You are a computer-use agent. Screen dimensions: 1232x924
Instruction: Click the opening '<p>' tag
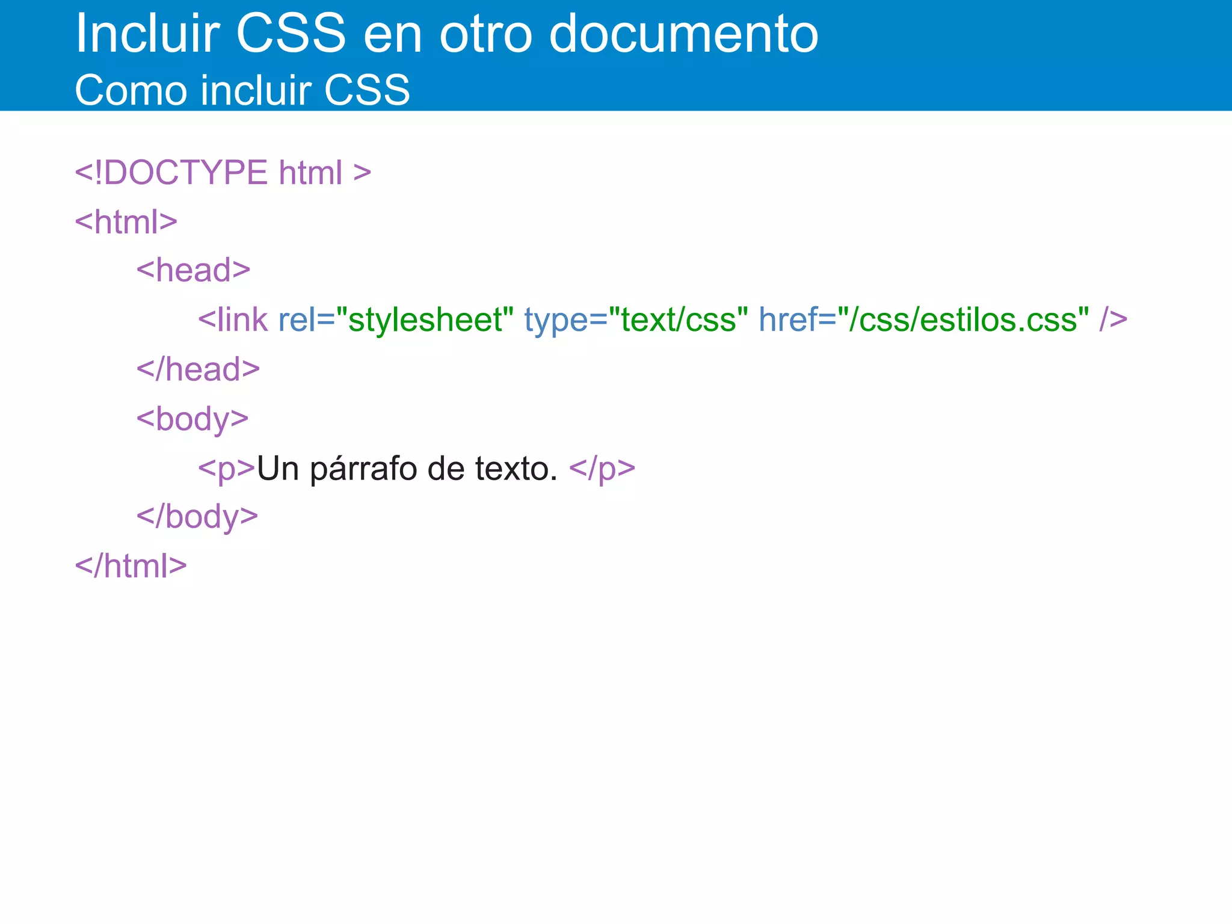[x=227, y=469]
